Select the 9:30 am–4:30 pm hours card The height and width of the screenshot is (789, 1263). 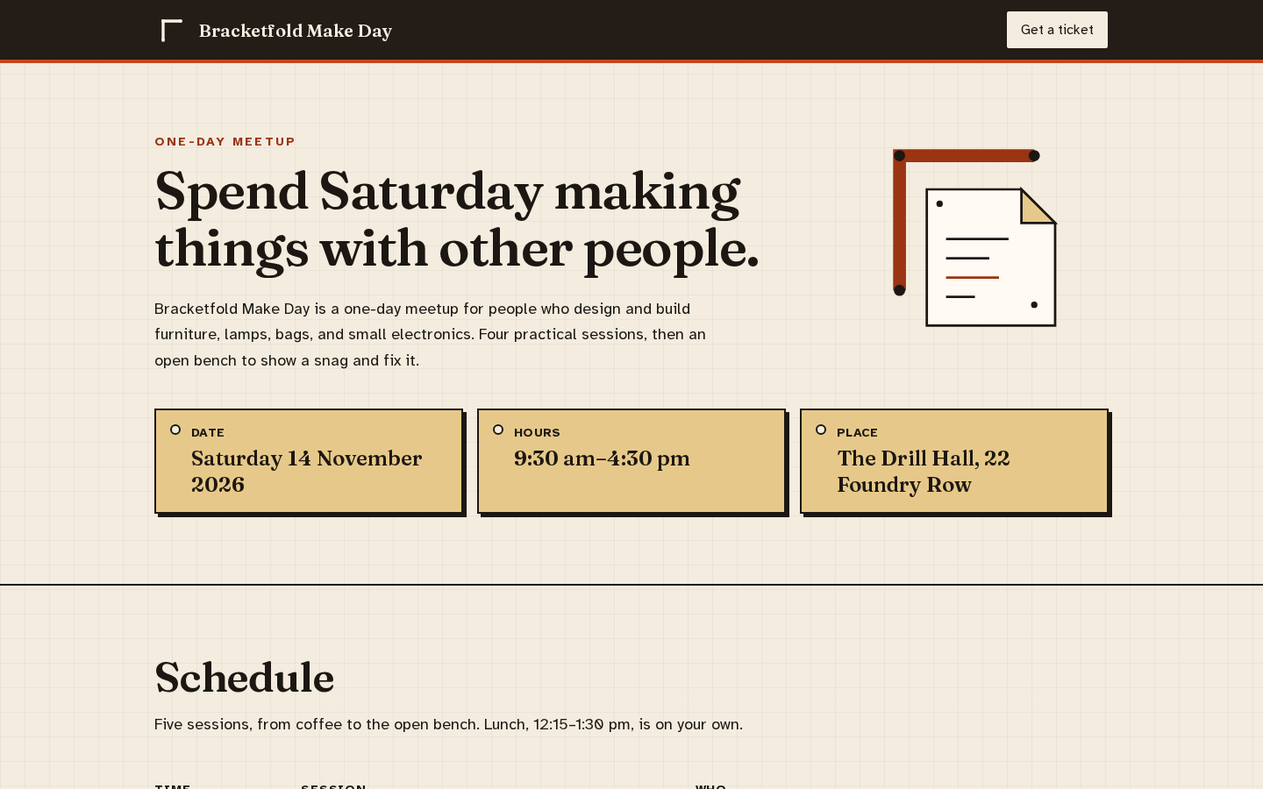(631, 461)
